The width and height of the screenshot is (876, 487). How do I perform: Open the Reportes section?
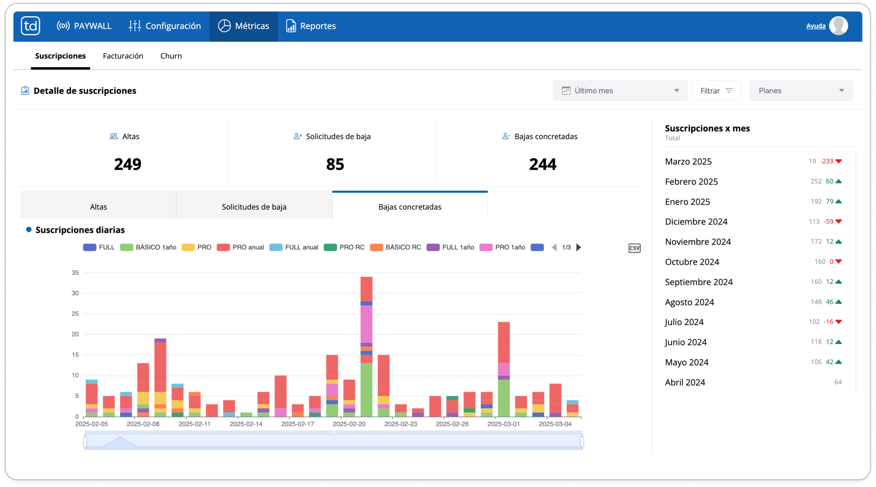[311, 26]
